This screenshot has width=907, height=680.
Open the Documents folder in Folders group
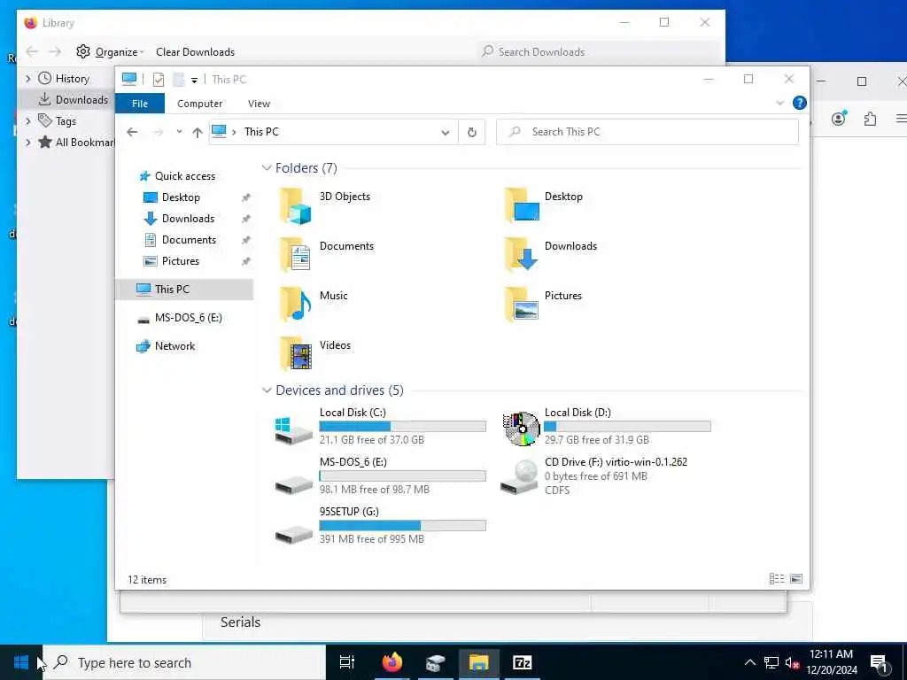(x=326, y=255)
